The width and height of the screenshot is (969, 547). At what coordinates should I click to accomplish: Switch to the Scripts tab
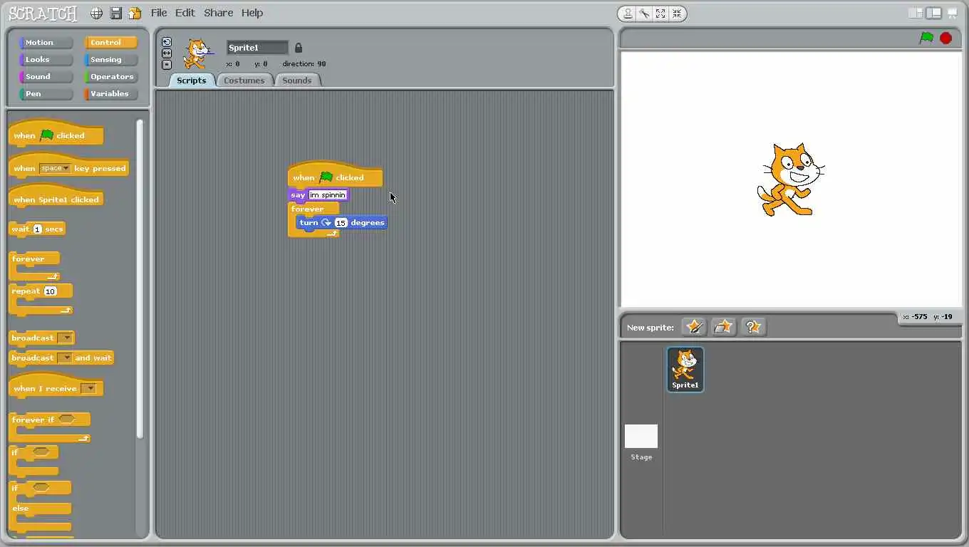click(x=192, y=80)
